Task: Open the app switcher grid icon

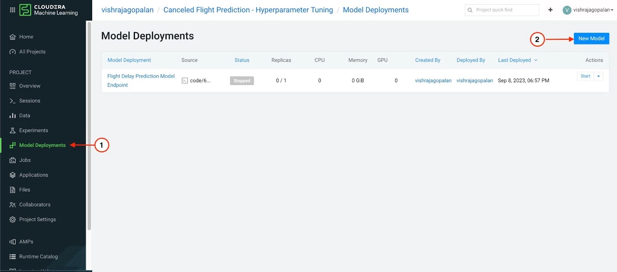Action: (12, 10)
